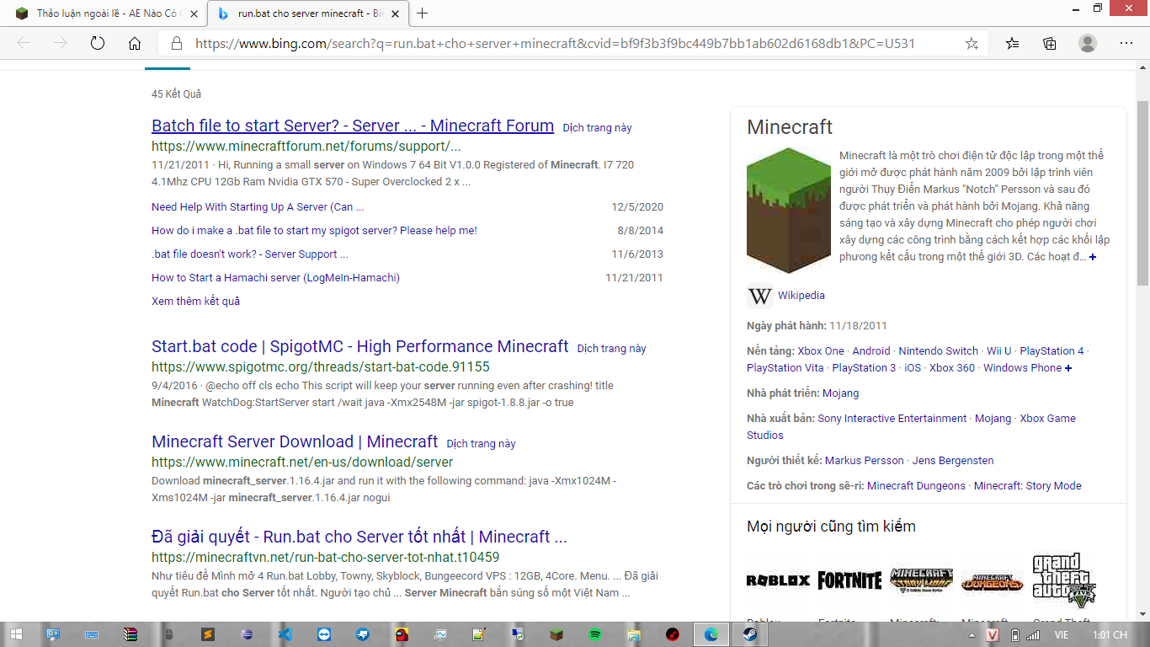The image size is (1150, 647).
Task: Click the browser back arrow
Action: tap(24, 43)
